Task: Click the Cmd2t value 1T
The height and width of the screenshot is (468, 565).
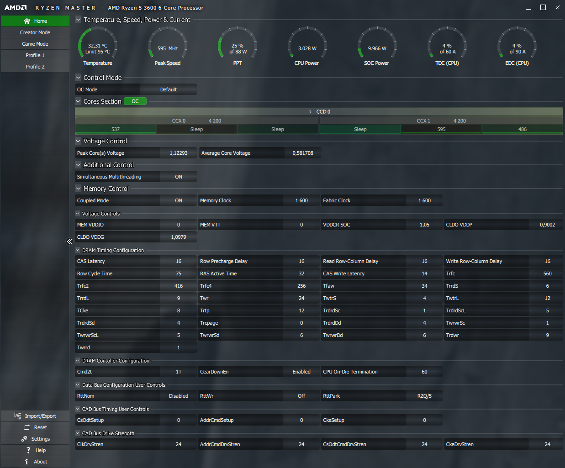Action: (179, 372)
